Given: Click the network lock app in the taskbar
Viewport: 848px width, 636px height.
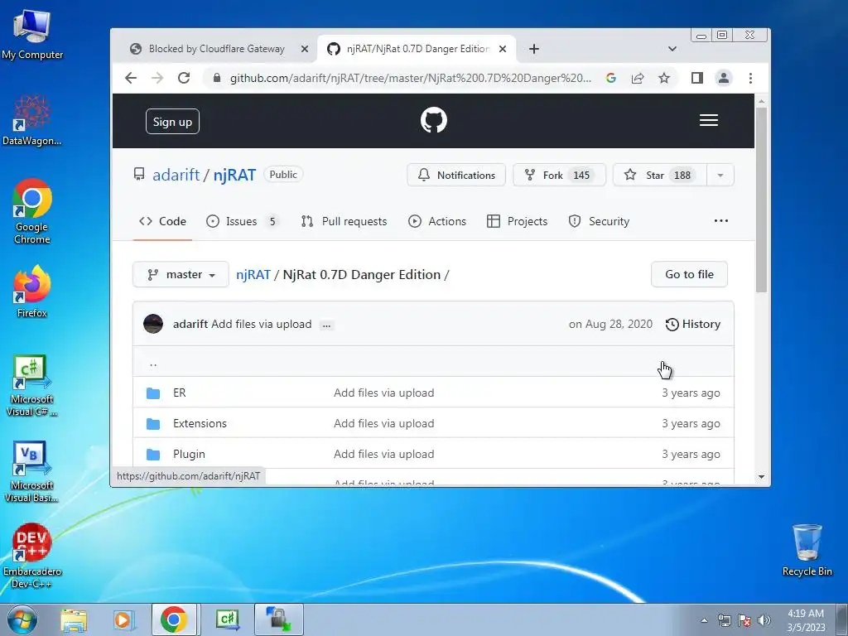Looking at the screenshot, I should (x=279, y=619).
